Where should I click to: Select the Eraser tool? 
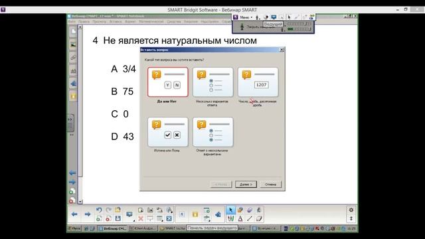click(x=259, y=218)
